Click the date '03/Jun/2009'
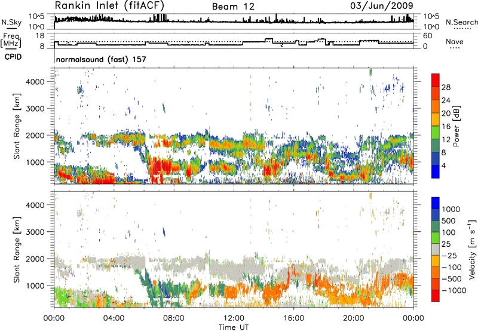This screenshot has width=478, height=331. [x=382, y=5]
